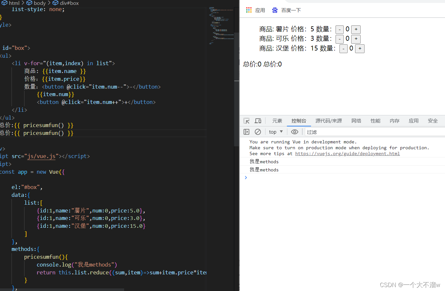The image size is (445, 291).
Task: Open the 元素 elements panel
Action: 277,121
